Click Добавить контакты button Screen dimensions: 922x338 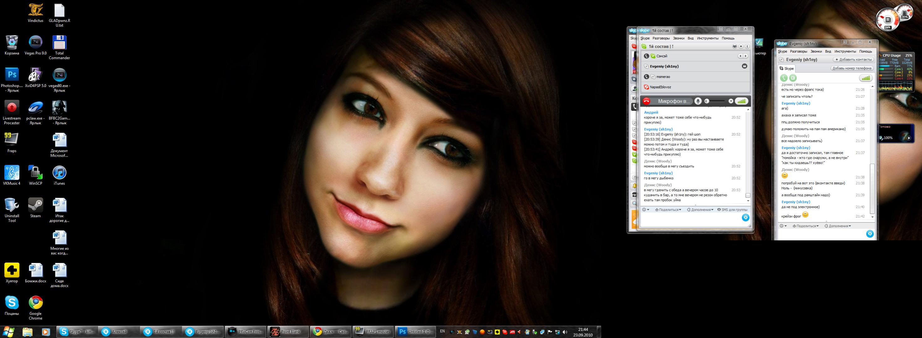(x=853, y=60)
